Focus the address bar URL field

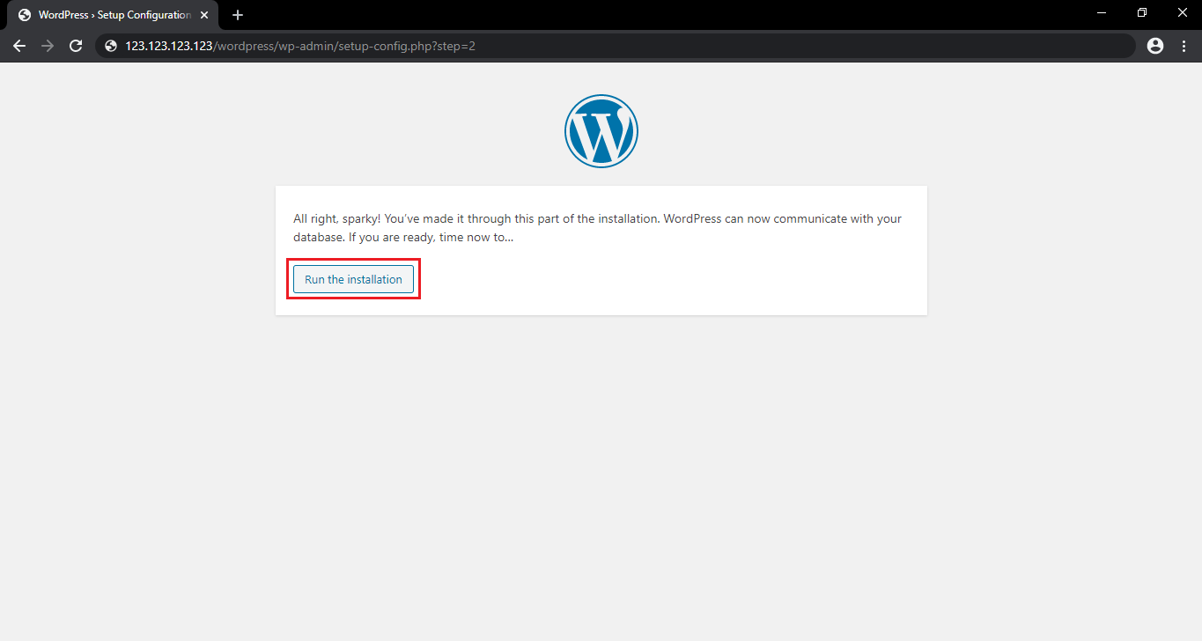coord(615,46)
